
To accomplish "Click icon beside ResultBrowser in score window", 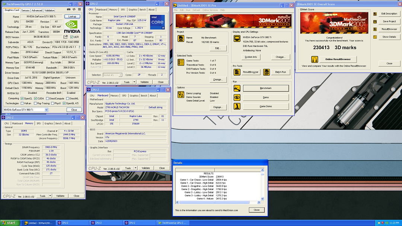I will tap(375, 29).
